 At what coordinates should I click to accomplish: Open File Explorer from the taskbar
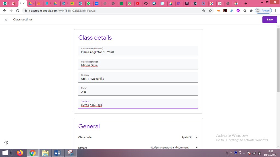point(45,153)
